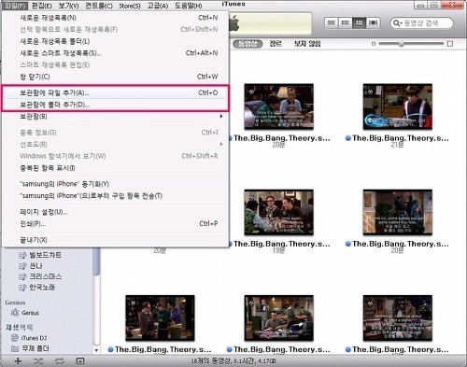467x367 pixels.
Task: Open the 19분 Big Bang Theory thumbnail
Action: (x=278, y=212)
